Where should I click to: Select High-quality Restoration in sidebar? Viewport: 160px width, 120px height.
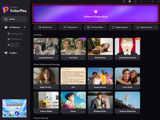[14, 45]
